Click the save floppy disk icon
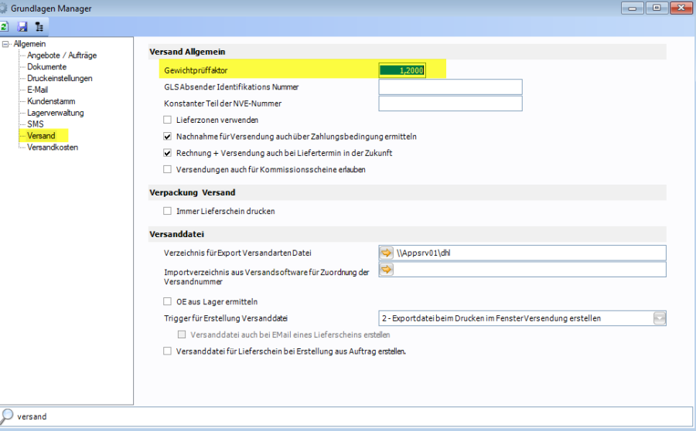 [22, 26]
